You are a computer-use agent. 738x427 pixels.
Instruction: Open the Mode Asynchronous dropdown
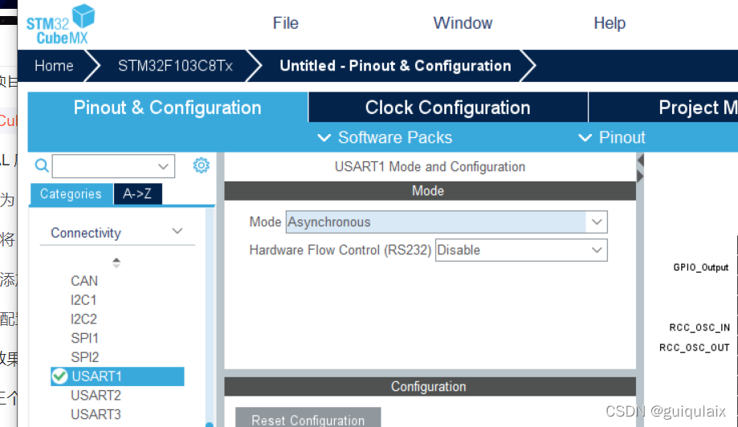tap(446, 222)
